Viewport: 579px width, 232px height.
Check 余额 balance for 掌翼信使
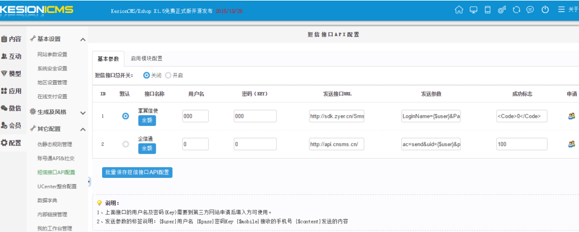[147, 120]
